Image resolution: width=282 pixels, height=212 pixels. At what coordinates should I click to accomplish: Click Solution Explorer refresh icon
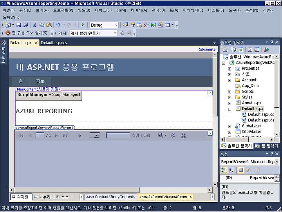(x=240, y=50)
